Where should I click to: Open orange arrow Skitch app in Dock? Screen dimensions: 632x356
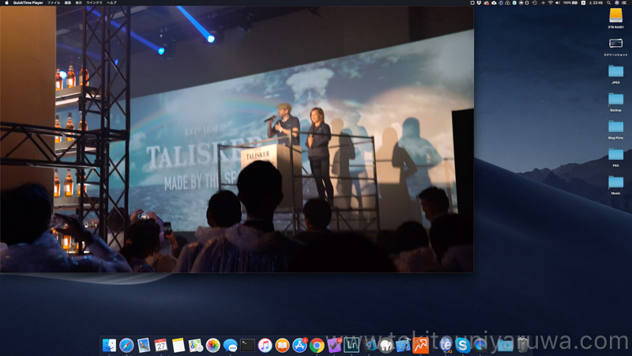(420, 345)
